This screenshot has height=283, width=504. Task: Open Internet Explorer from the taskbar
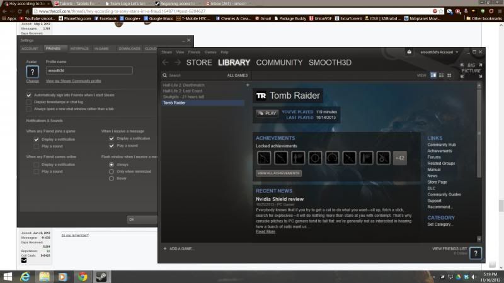click(25, 277)
